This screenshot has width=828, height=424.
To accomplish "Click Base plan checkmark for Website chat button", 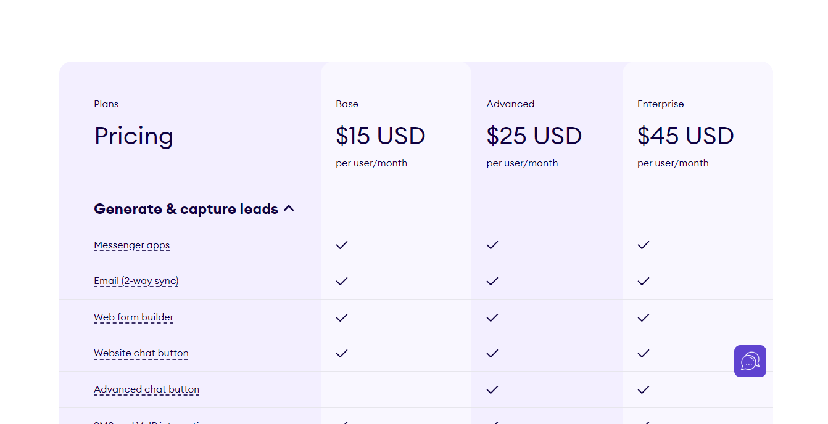I will 342,353.
